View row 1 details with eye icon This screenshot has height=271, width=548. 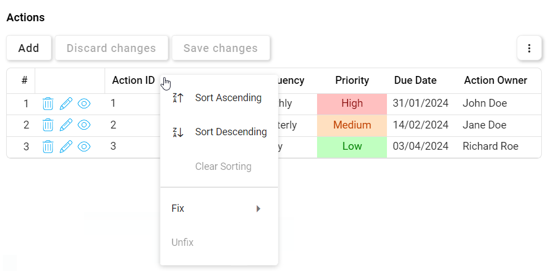pyautogui.click(x=84, y=103)
